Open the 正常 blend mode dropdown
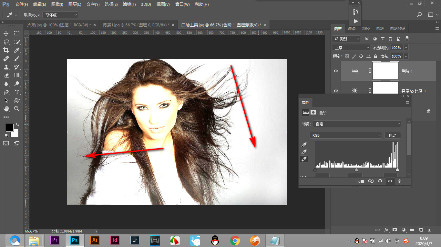441x247 pixels. (x=351, y=48)
